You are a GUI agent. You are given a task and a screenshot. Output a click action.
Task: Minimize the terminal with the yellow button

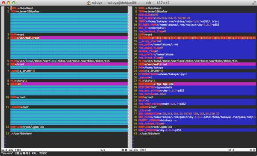9,3
